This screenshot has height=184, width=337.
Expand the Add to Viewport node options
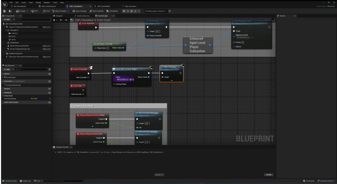pos(172,80)
